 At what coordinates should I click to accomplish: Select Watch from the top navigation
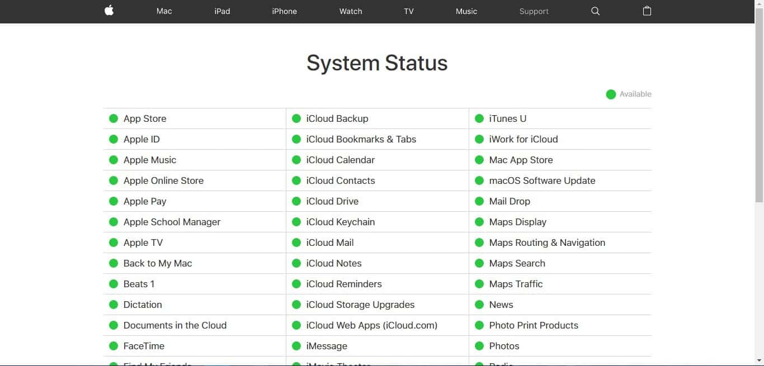click(350, 11)
